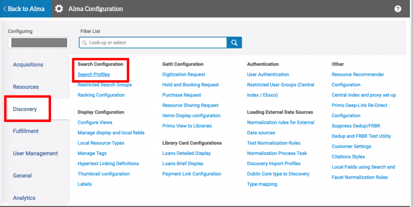
Task: Open Local Resource Types
Action: pos(101,143)
